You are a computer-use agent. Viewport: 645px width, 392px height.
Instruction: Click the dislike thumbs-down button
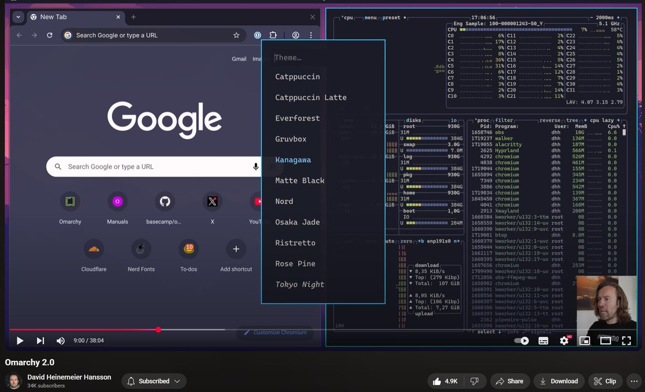click(475, 381)
